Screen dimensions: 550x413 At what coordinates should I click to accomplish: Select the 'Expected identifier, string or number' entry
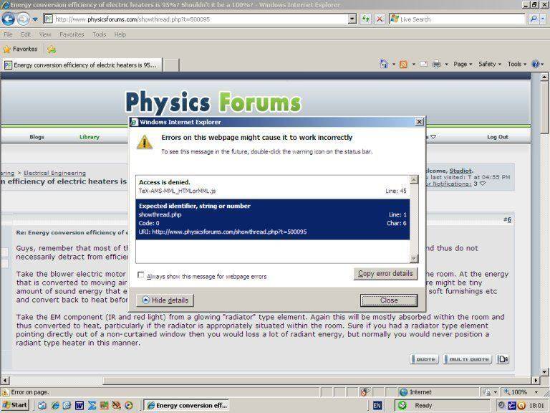(x=273, y=219)
